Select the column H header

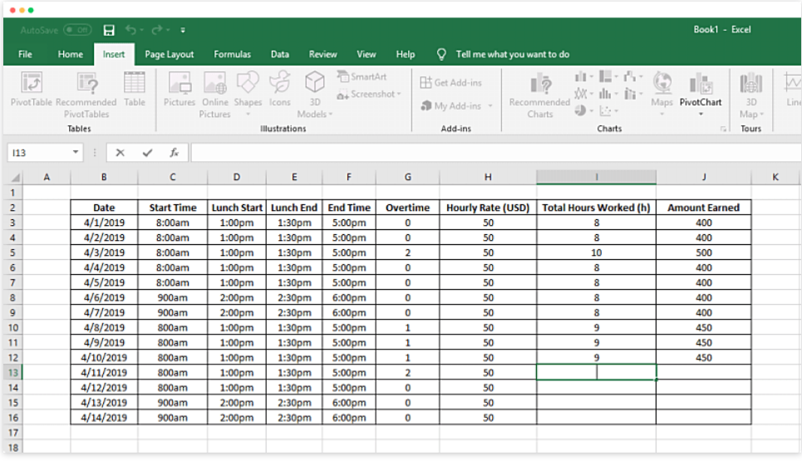(x=488, y=177)
